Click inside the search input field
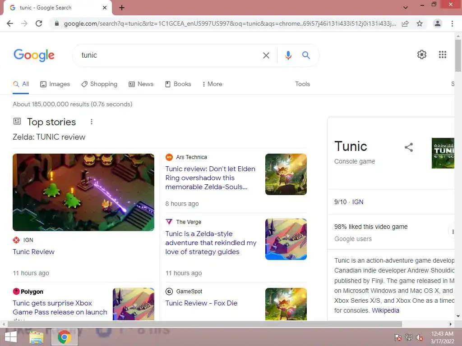The image size is (462, 346). (x=170, y=55)
